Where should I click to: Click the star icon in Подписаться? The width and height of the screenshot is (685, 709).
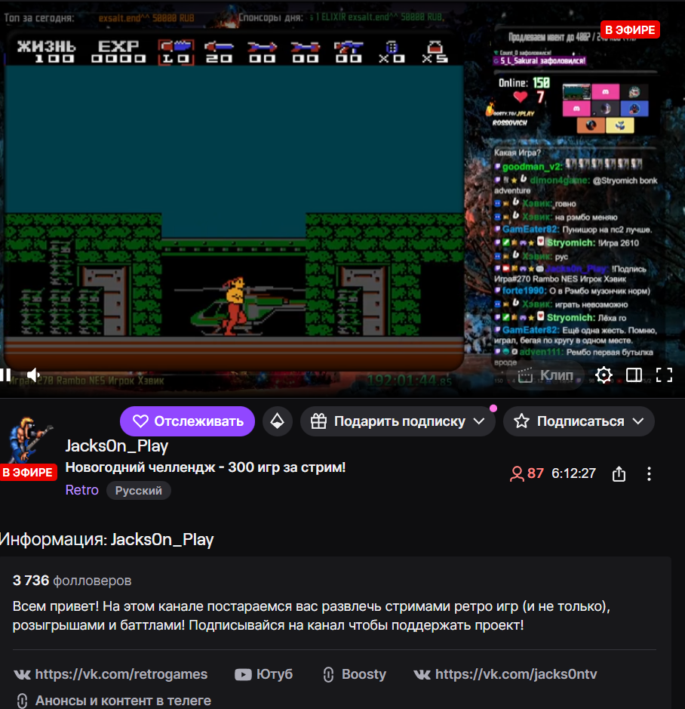point(521,421)
